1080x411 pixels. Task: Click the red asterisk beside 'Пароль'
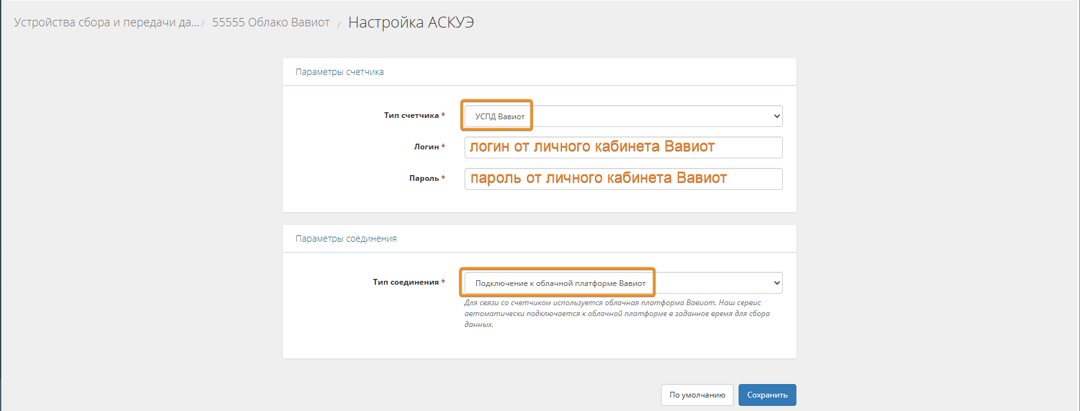443,178
